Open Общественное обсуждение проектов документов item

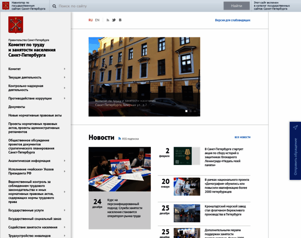click(x=31, y=146)
